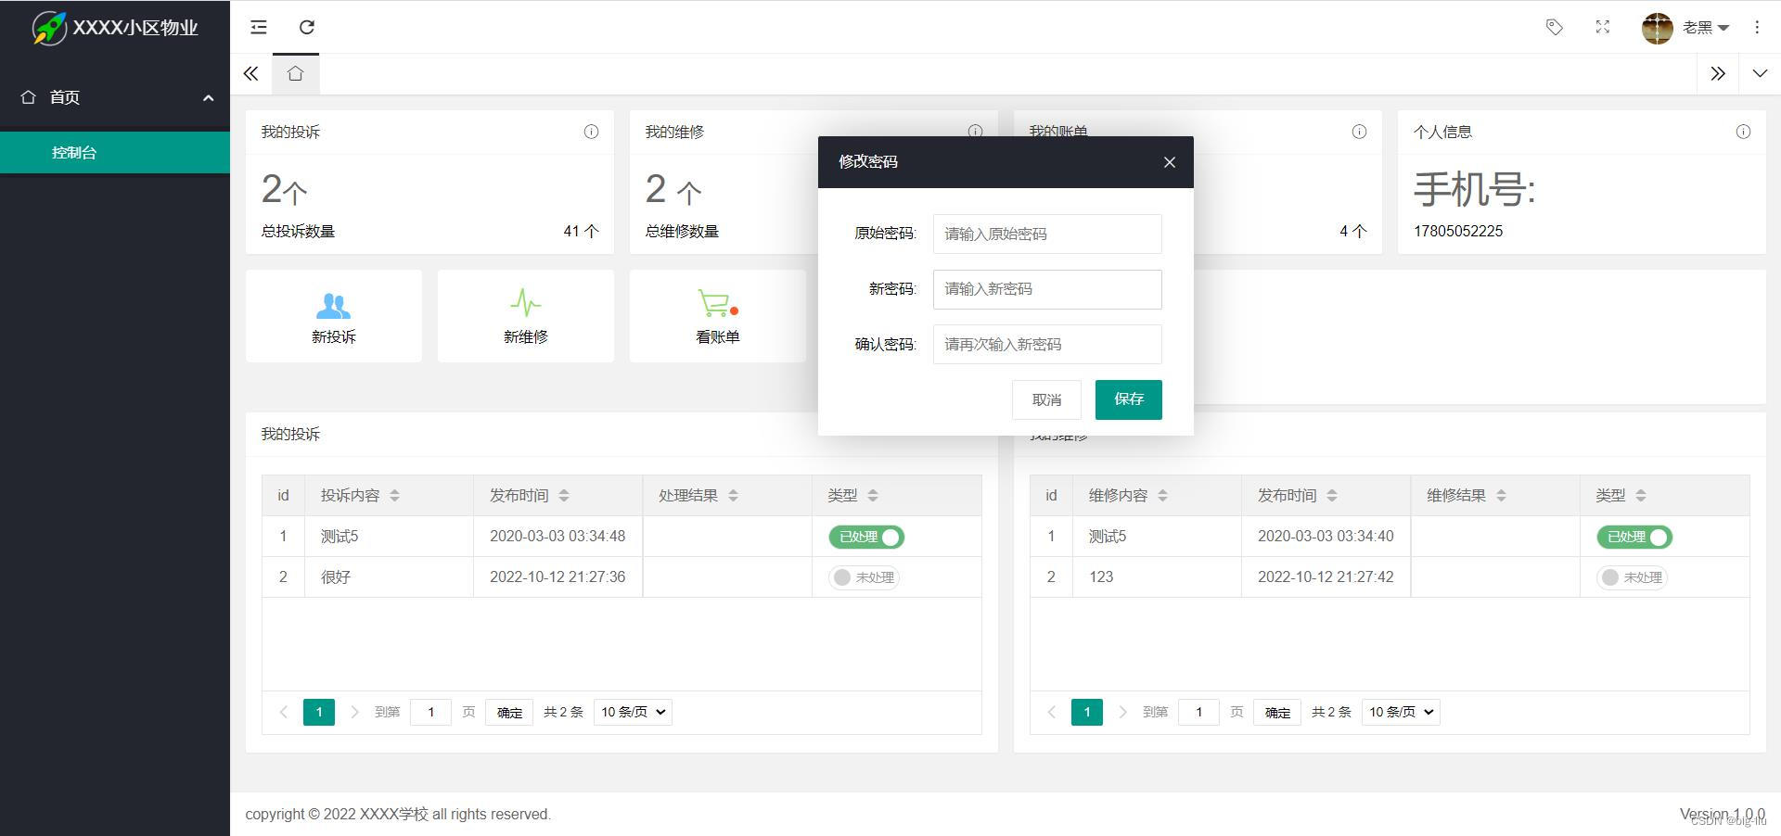
Task: Click the refresh icon in the top bar
Action: pos(307,27)
